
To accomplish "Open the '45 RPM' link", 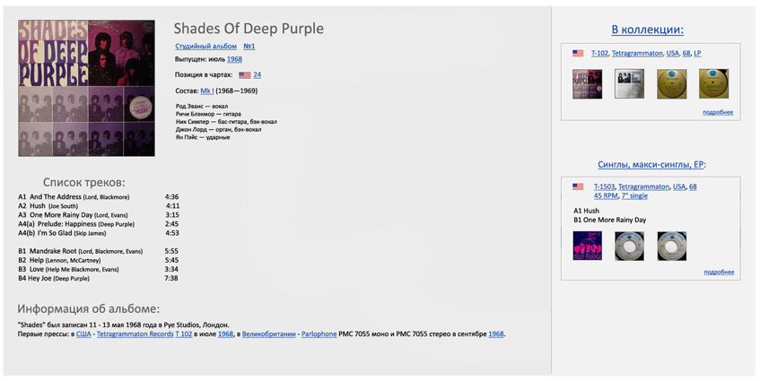I will [x=606, y=195].
